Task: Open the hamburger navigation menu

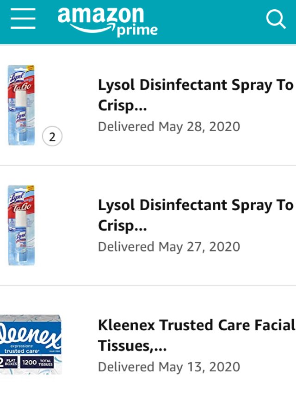Action: pyautogui.click(x=23, y=19)
